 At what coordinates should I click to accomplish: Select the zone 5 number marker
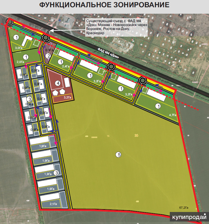(x=119, y=155)
